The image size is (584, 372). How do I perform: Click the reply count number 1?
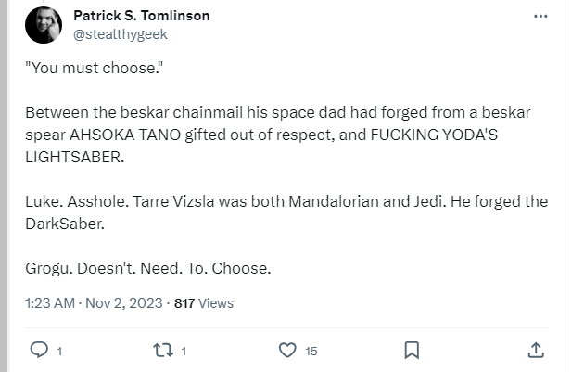pos(59,351)
